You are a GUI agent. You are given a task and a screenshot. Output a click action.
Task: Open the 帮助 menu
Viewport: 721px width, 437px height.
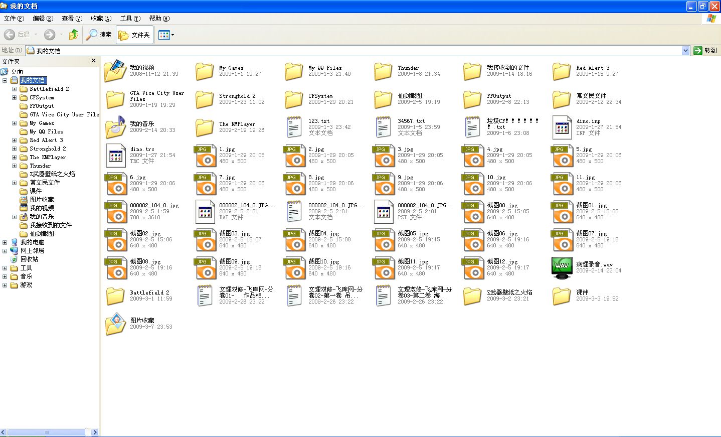pos(159,19)
